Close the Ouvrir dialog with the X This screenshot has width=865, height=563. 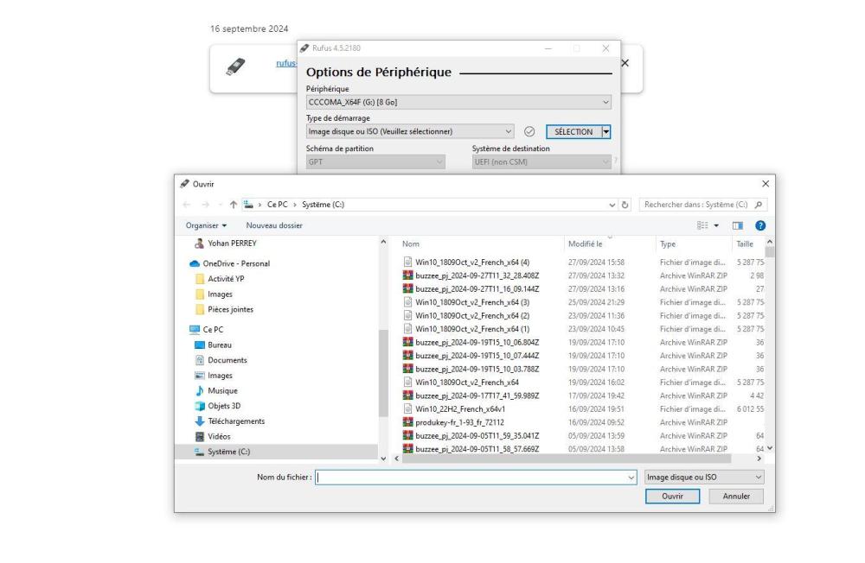point(766,184)
